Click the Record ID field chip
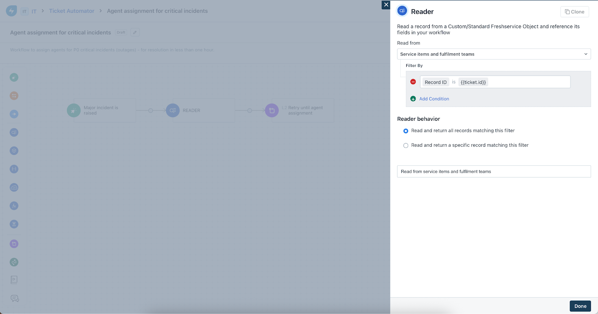The image size is (598, 314). pyautogui.click(x=435, y=82)
